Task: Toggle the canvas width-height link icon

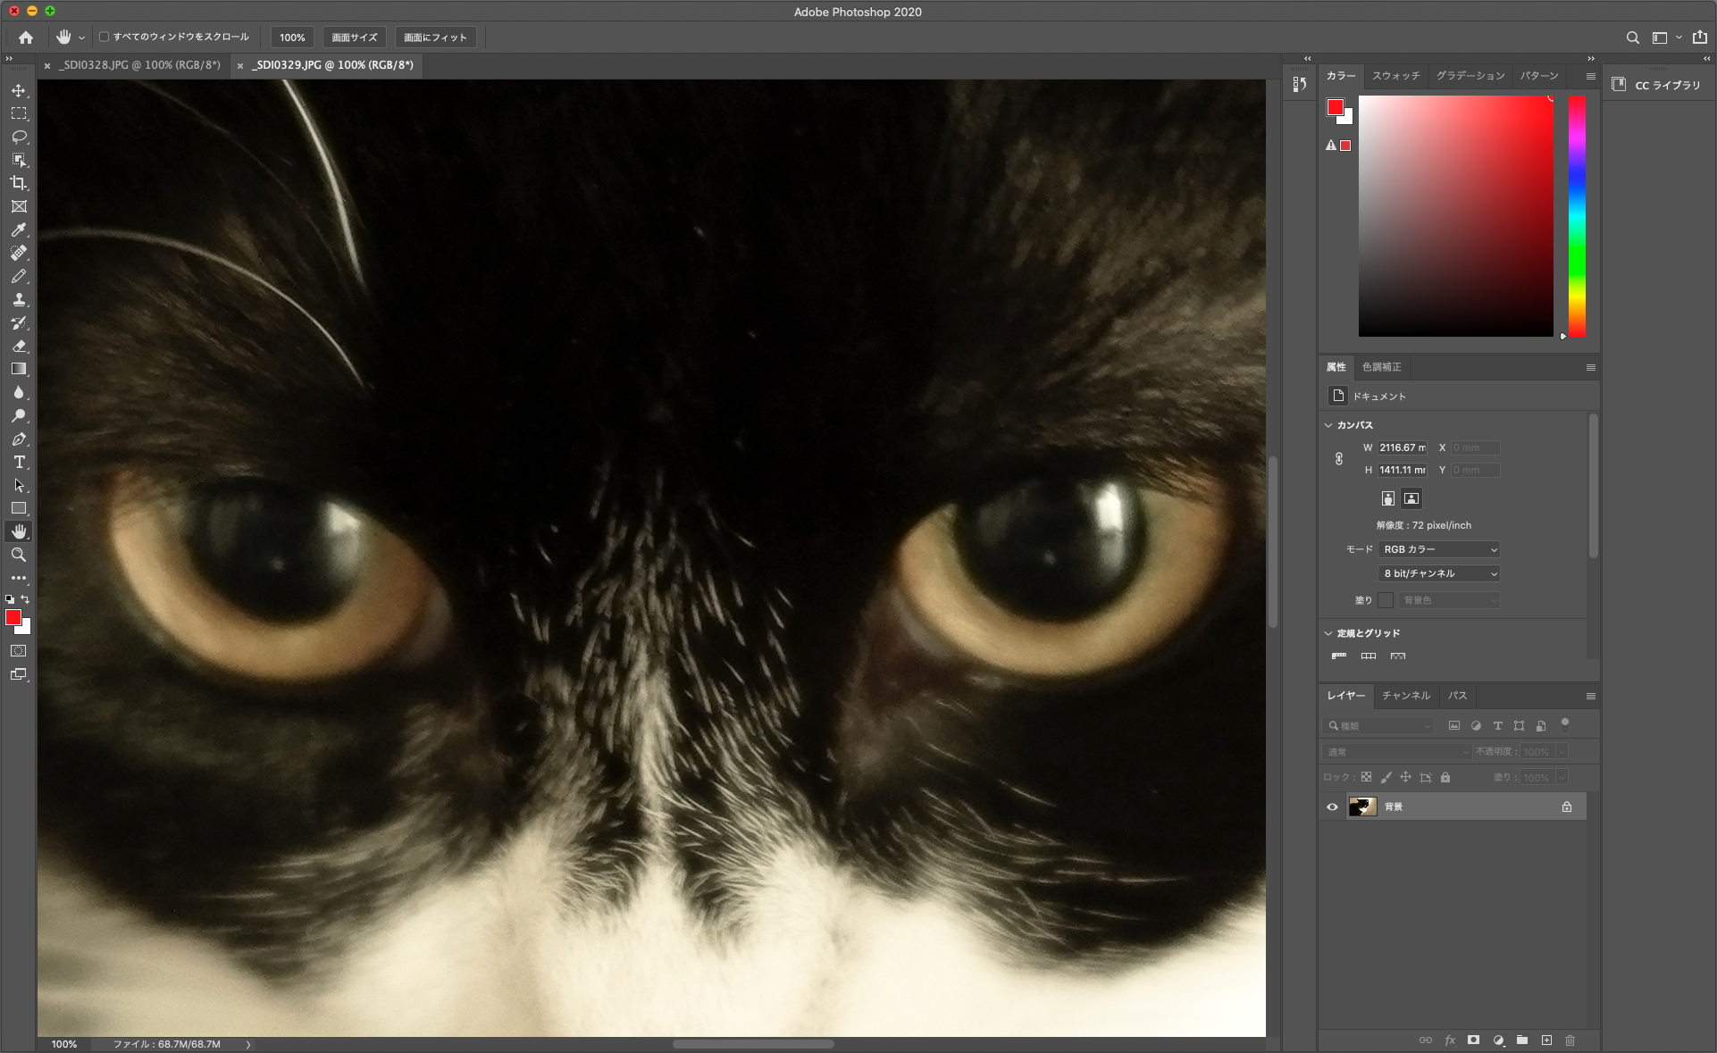Action: coord(1339,458)
